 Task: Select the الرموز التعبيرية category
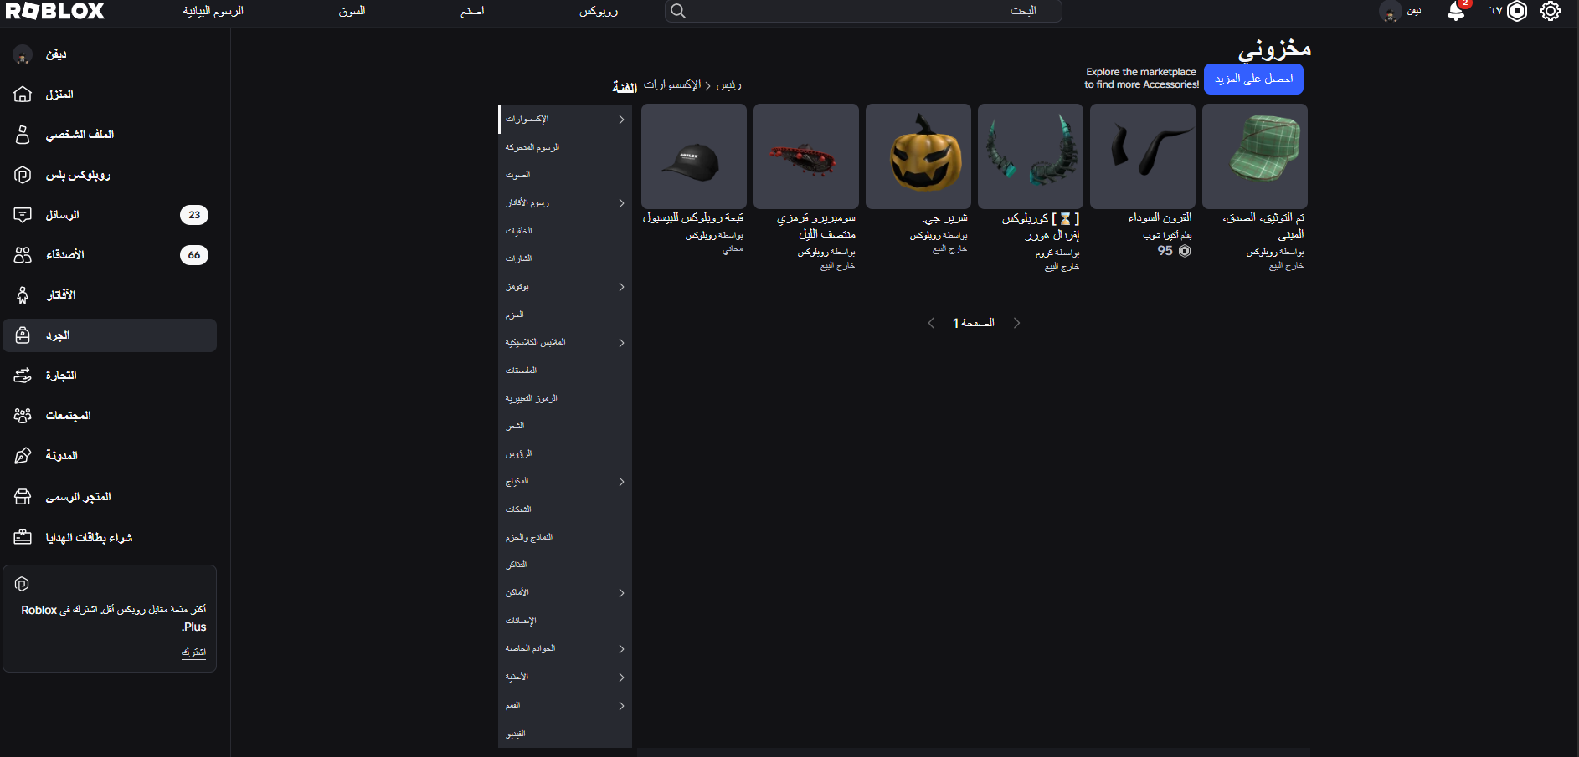click(565, 398)
